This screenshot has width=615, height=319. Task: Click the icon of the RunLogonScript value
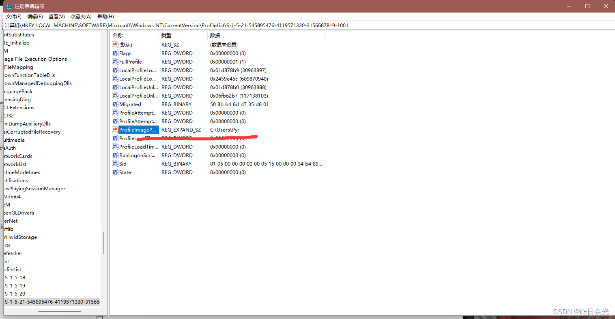click(x=115, y=155)
